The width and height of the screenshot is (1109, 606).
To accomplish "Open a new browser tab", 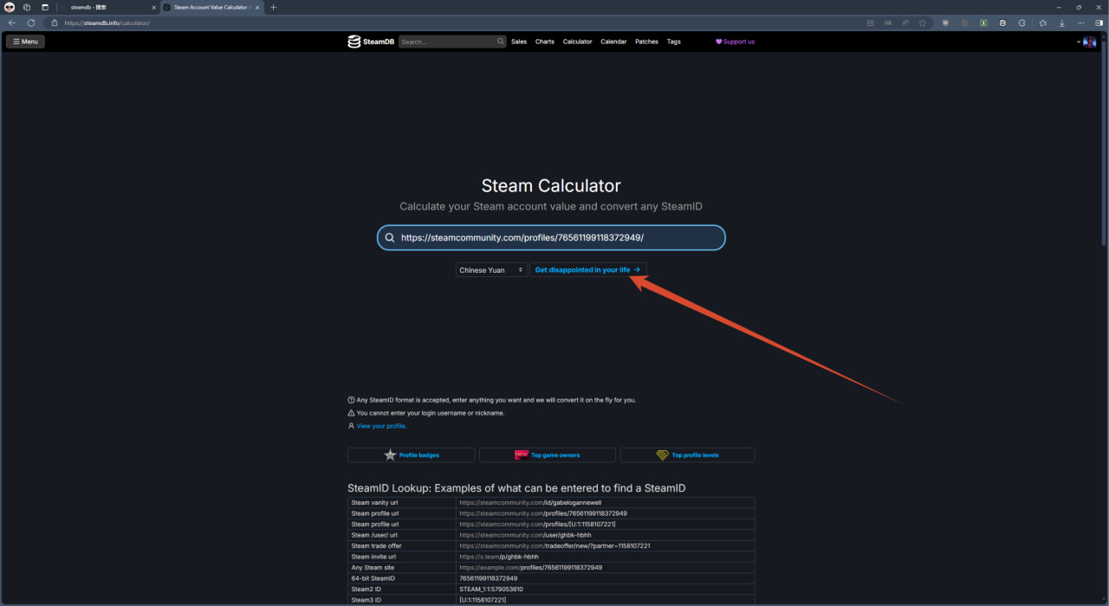I will pos(274,7).
